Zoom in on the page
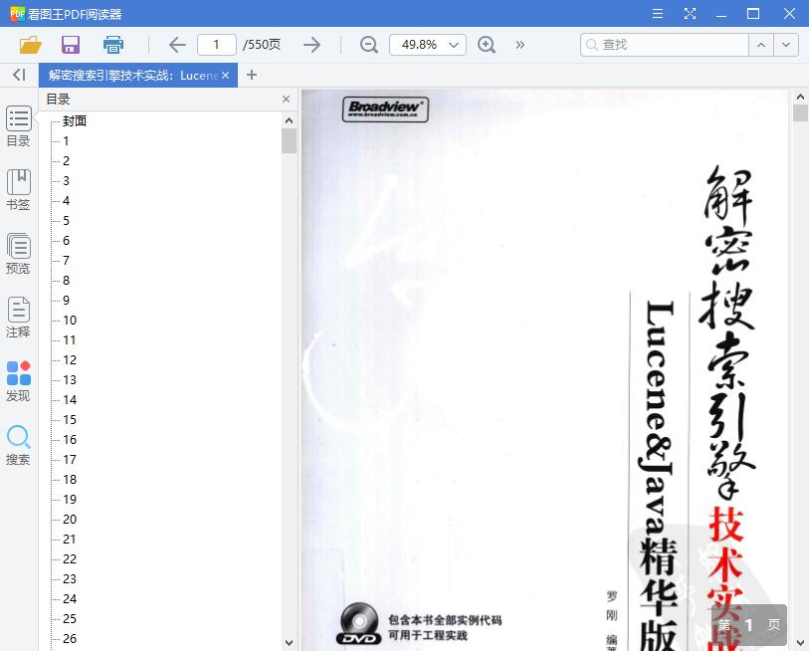Image resolution: width=809 pixels, height=651 pixels. pos(487,44)
